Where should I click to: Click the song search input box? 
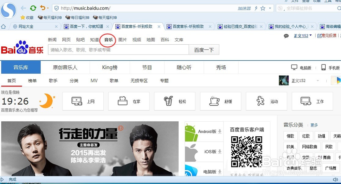pyautogui.click(x=118, y=50)
